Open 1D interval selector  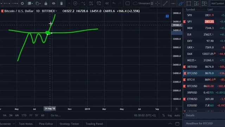(x=38, y=11)
